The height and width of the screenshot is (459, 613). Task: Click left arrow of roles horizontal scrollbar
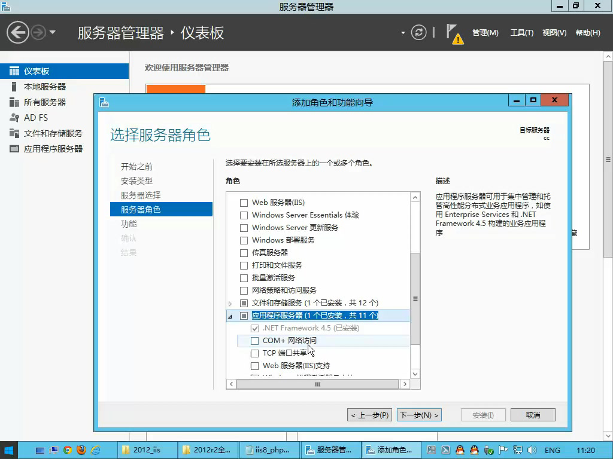click(232, 384)
